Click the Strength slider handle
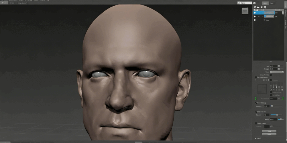This screenshot has width=287, height=143. pos(279,69)
